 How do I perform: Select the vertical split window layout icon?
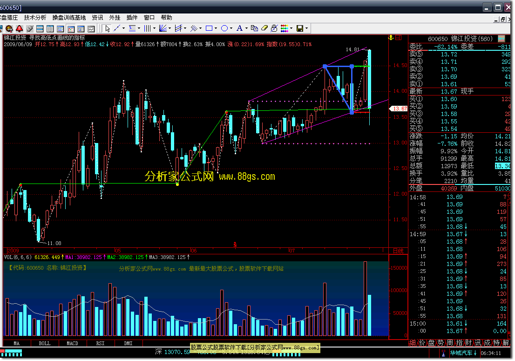pyautogui.click(x=50, y=28)
